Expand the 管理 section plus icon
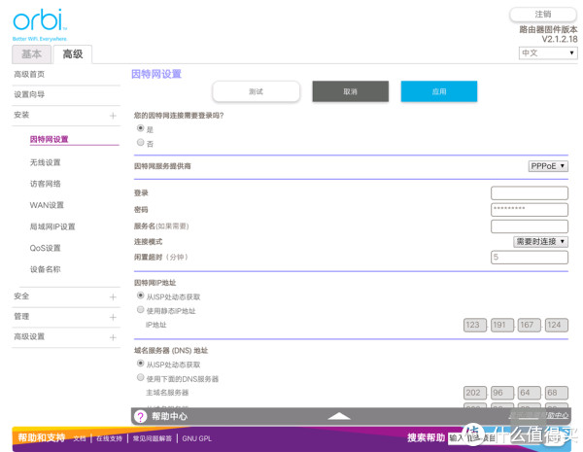This screenshot has width=583, height=452. [113, 317]
